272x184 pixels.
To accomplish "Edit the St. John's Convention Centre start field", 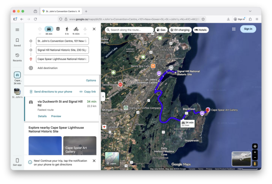I will coord(62,41).
